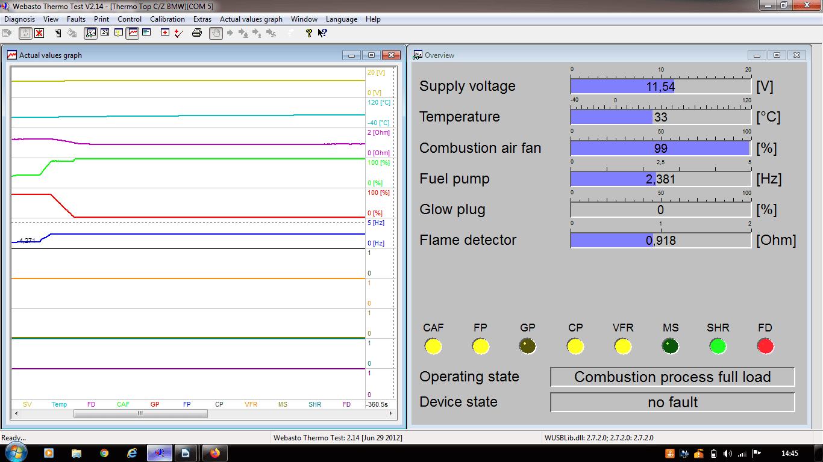Click the CAF legend label under graph
Image resolution: width=823 pixels, height=462 pixels.
[123, 404]
